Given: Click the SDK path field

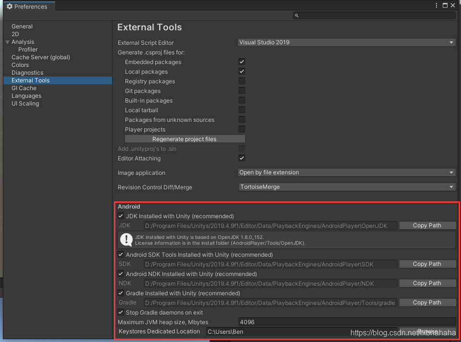Looking at the screenshot, I should coord(270,264).
